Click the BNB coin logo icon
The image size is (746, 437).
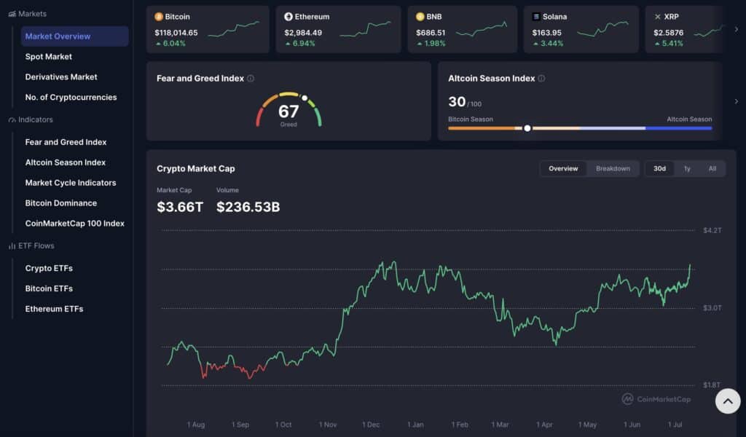420,17
